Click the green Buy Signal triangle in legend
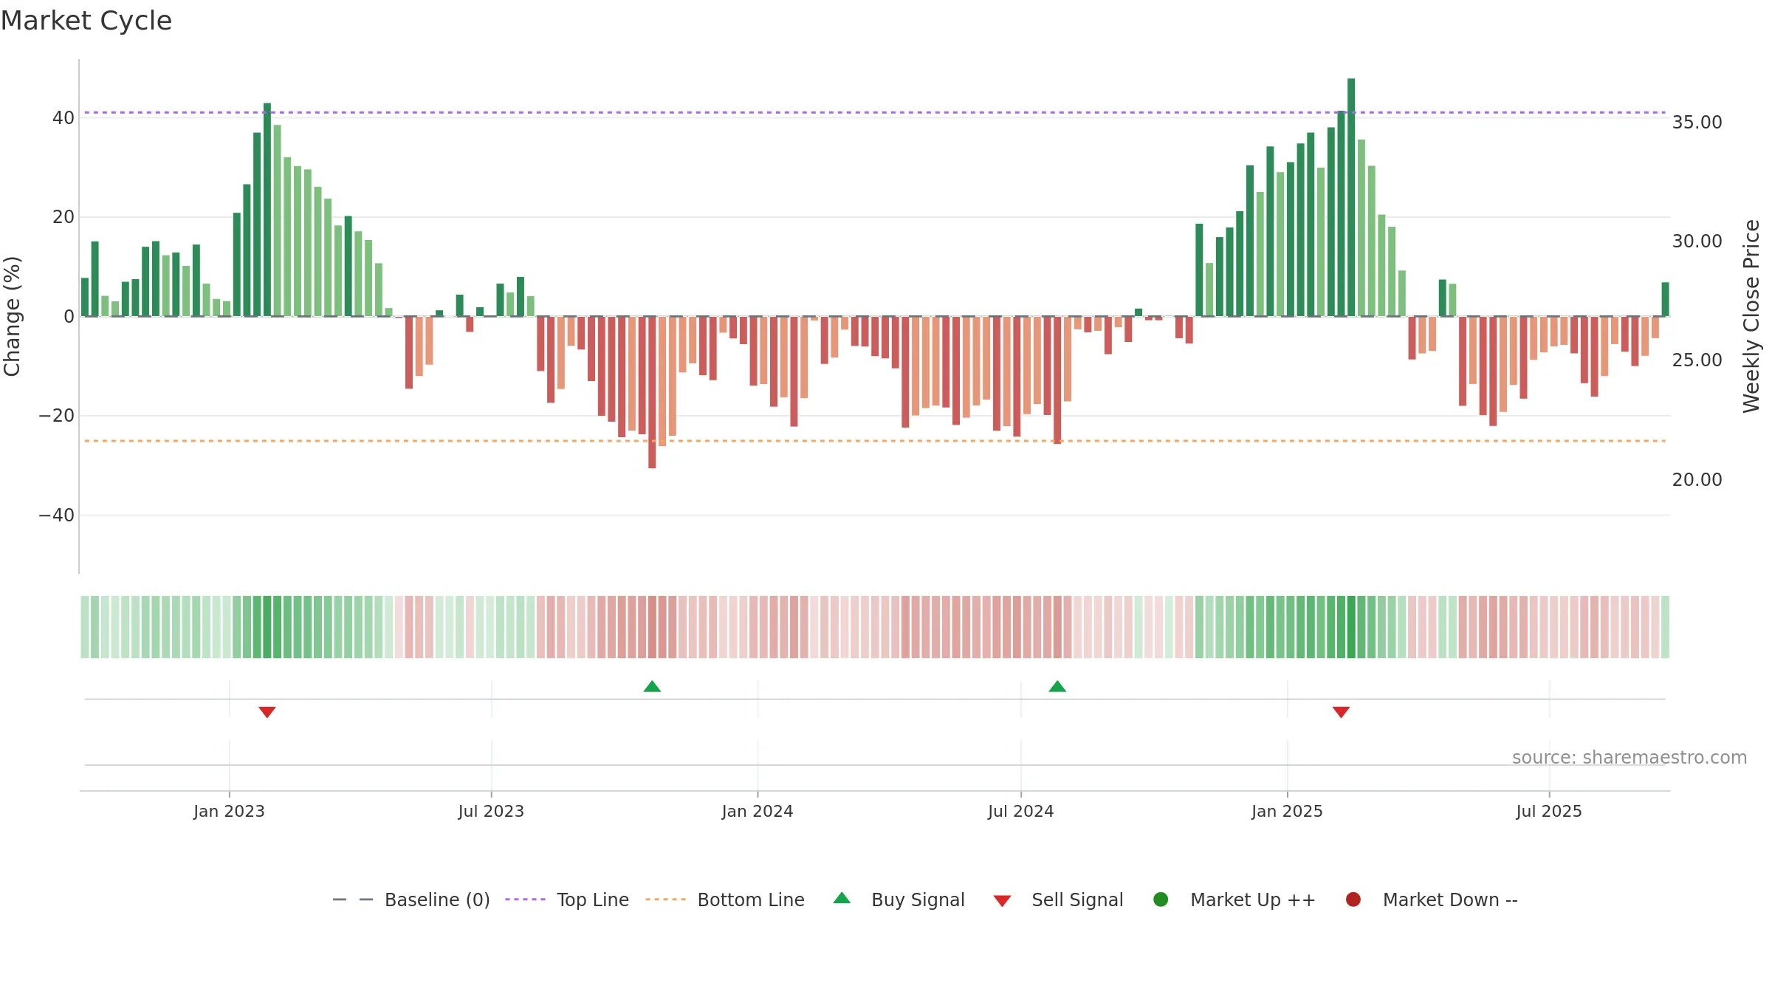 (842, 898)
